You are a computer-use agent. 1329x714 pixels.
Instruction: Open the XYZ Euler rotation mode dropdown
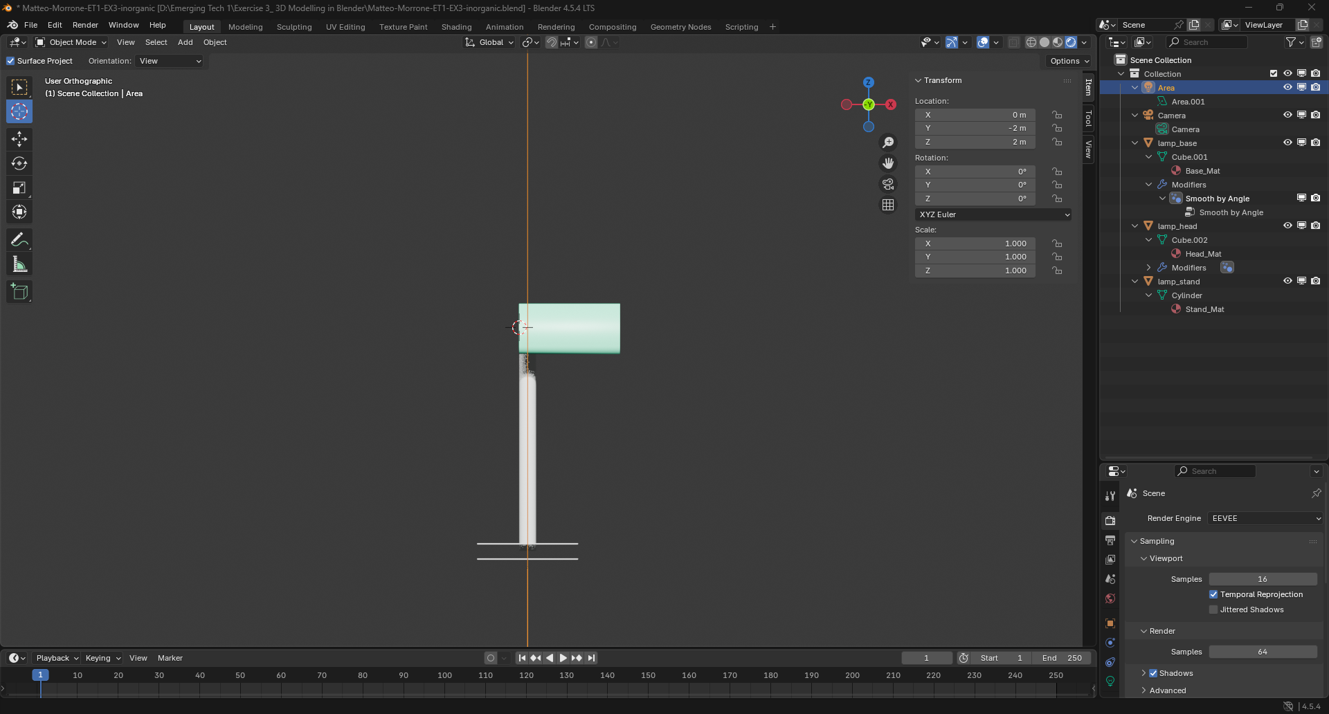point(993,214)
